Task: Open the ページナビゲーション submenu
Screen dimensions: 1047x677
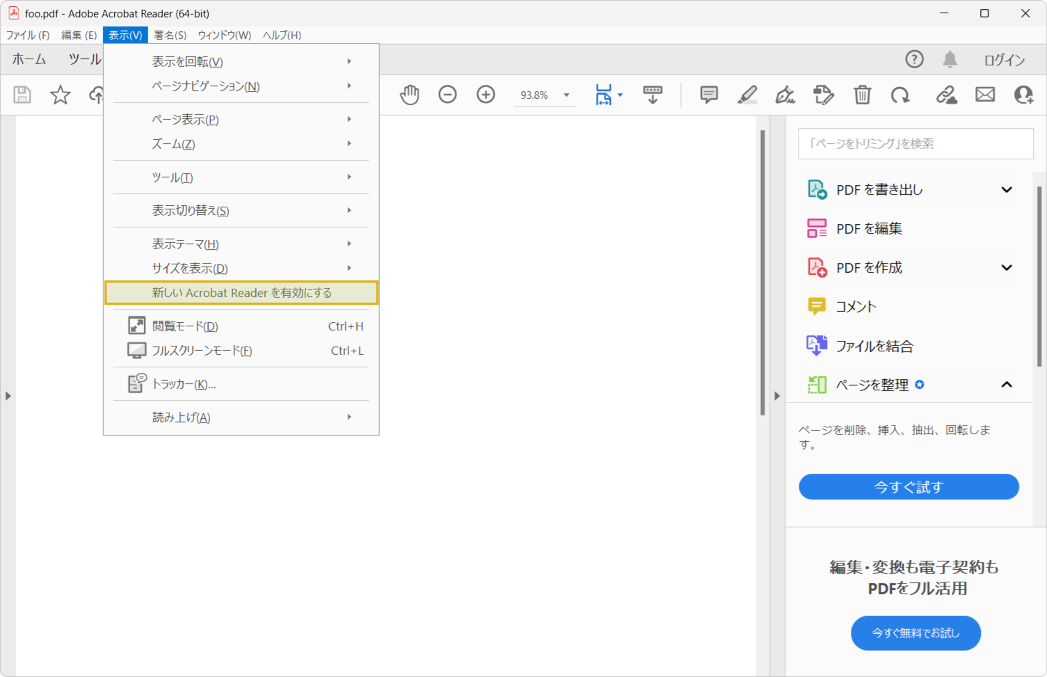Action: pos(241,86)
